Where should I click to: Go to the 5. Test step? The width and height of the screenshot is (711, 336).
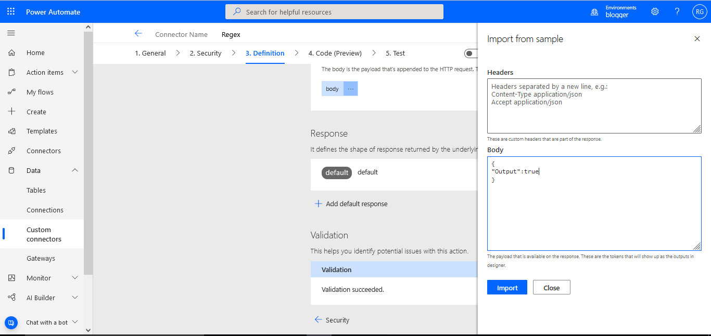point(395,53)
